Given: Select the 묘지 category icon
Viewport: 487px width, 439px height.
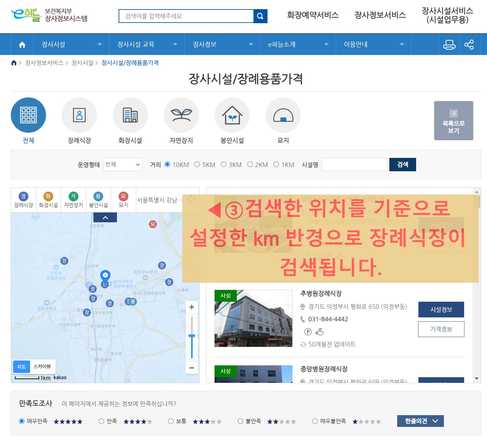Looking at the screenshot, I should click(283, 115).
